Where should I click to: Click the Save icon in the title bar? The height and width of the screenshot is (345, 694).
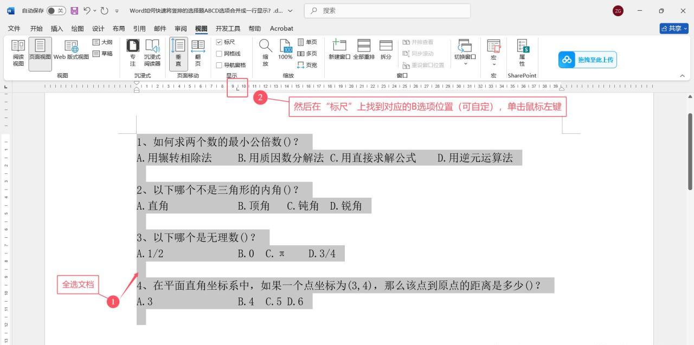74,11
